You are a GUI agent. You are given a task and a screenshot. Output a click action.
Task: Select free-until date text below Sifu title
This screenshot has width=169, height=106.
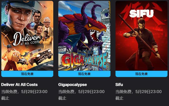tap(138, 95)
